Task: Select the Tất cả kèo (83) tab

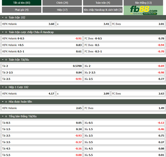Action: click(x=22, y=3)
